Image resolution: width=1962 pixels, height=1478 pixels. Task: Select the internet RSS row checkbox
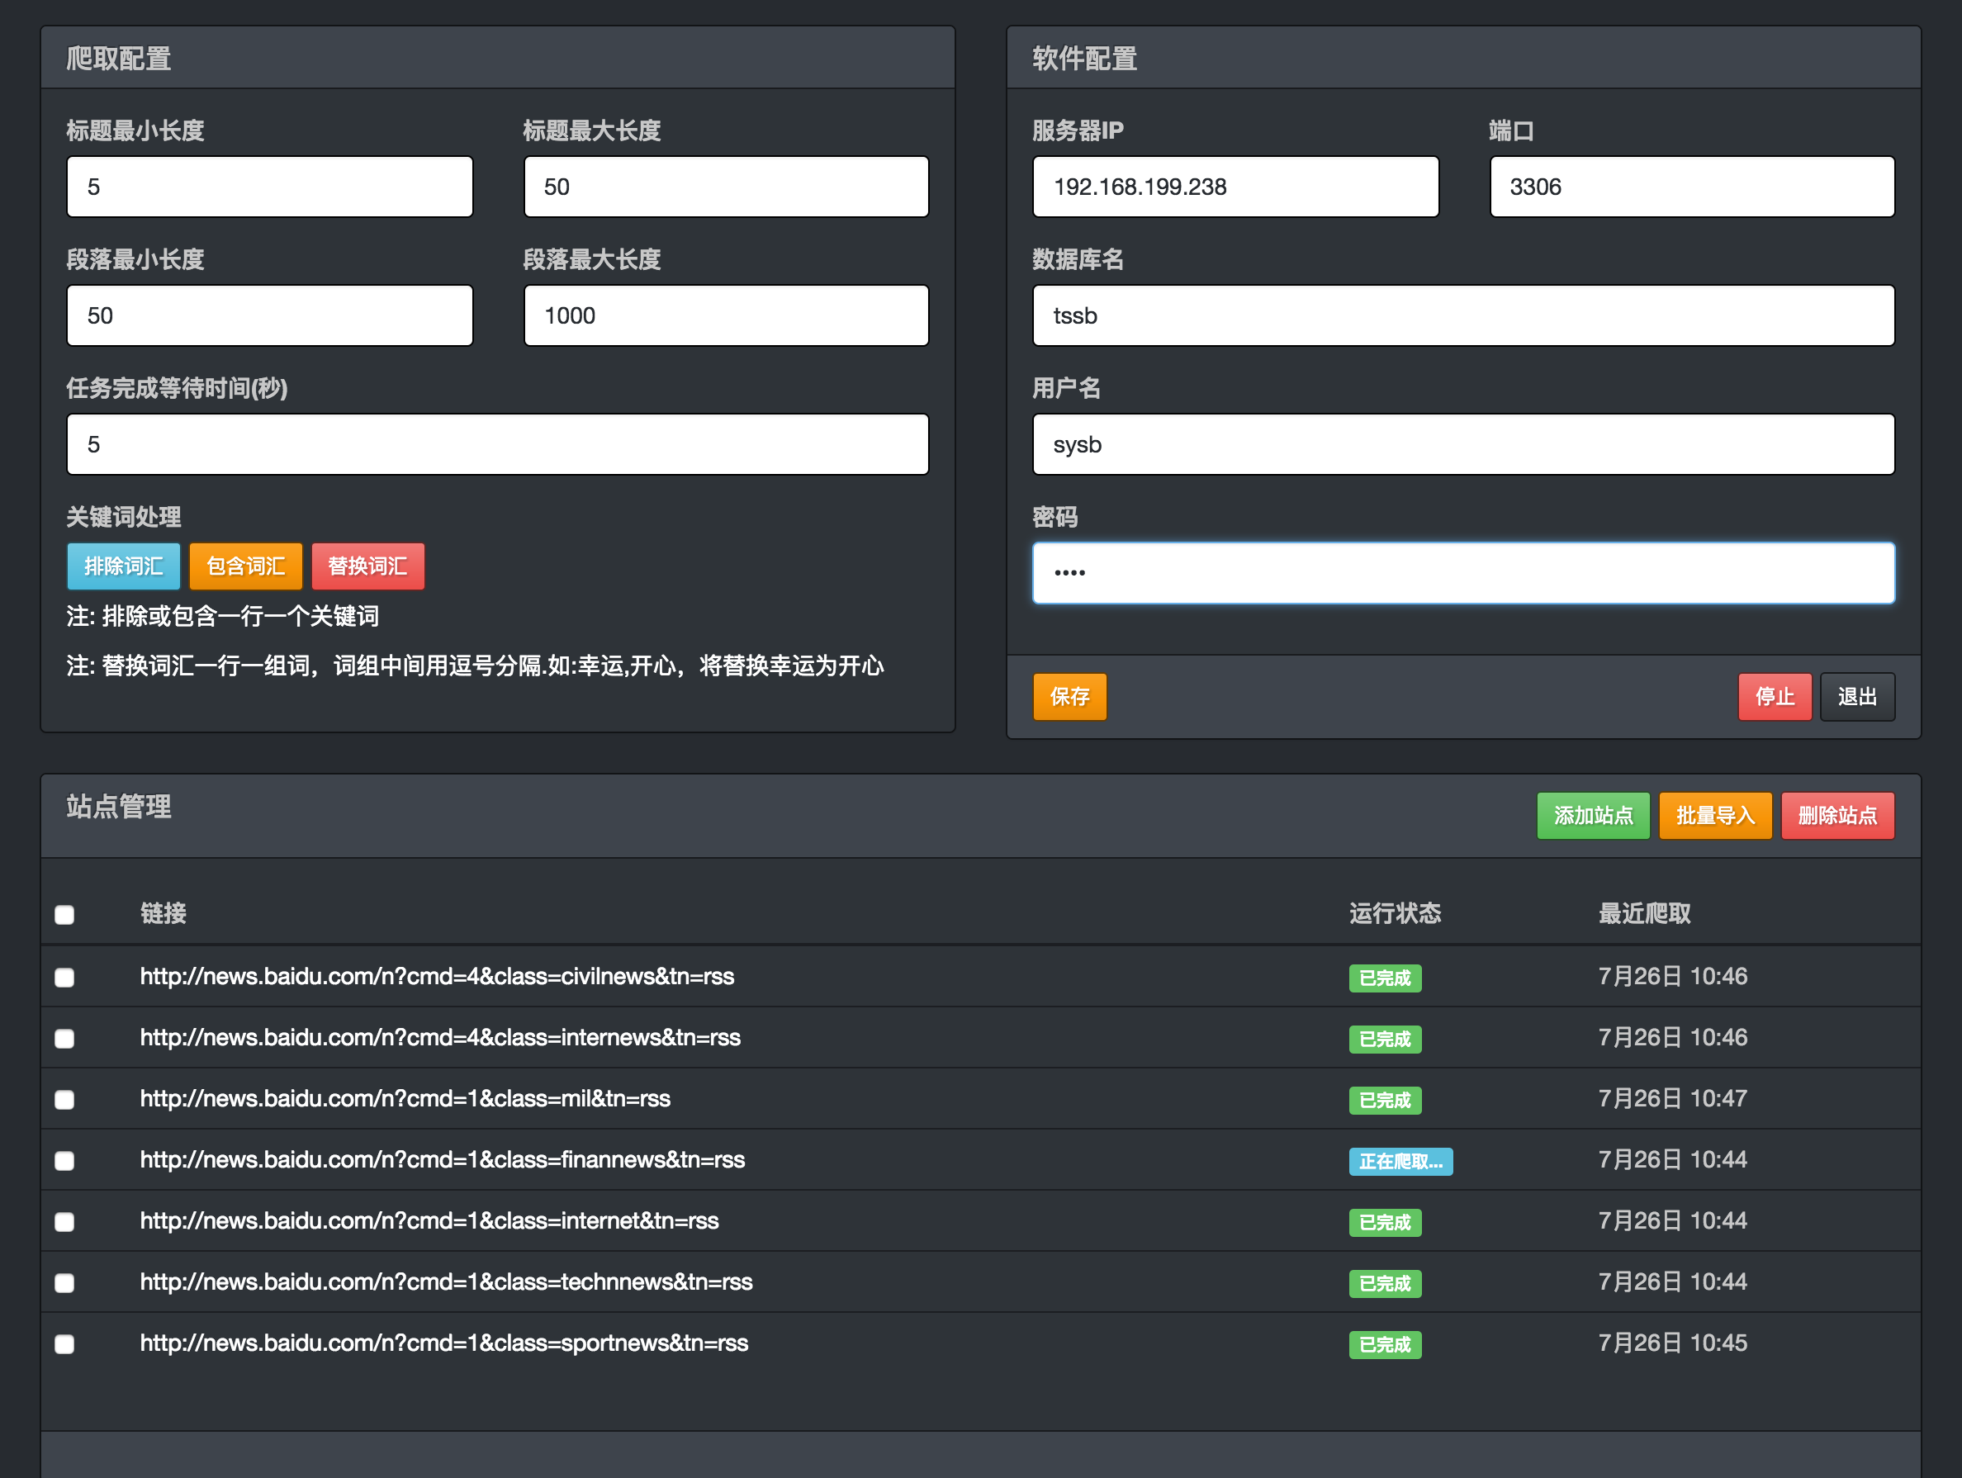click(x=64, y=1223)
